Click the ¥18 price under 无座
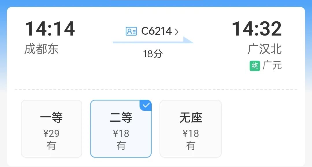Image resolution: width=312 pixels, height=167 pixels. pos(191,133)
